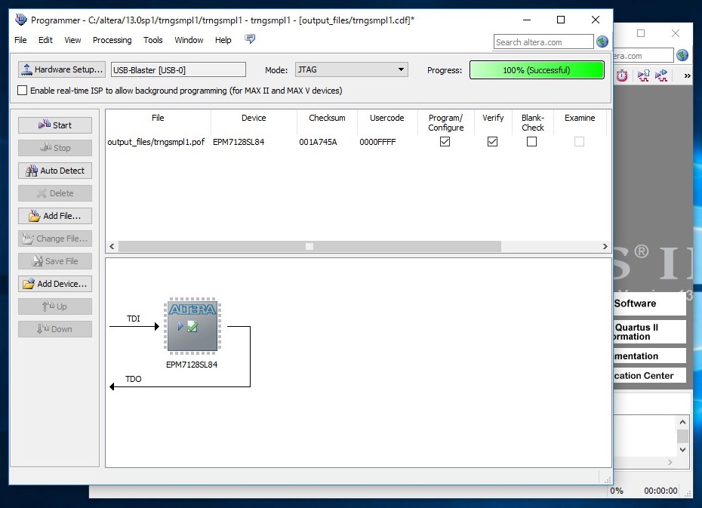Move the device Up in chain
The height and width of the screenshot is (508, 702).
pos(55,306)
